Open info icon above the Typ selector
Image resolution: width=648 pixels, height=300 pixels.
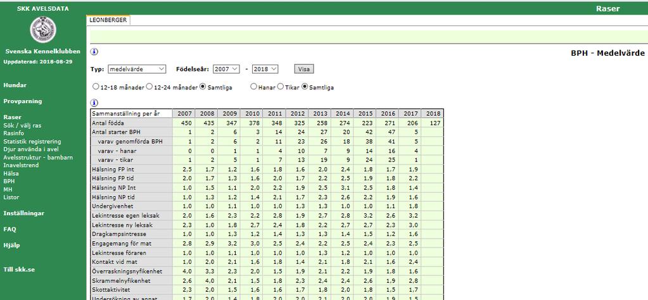(x=94, y=51)
